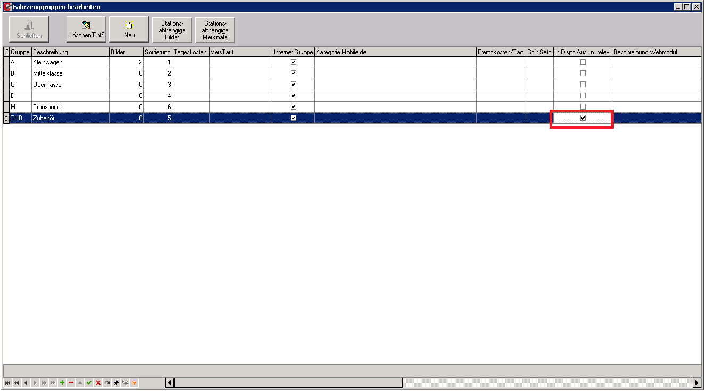The image size is (704, 391).
Task: Toggle Internet Gruppe for Transporter row
Action: coord(293,107)
